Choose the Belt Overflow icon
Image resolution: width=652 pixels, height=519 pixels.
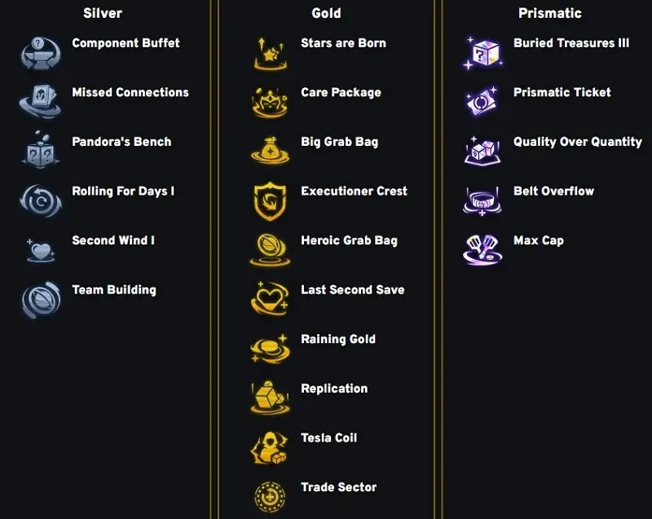tap(482, 200)
